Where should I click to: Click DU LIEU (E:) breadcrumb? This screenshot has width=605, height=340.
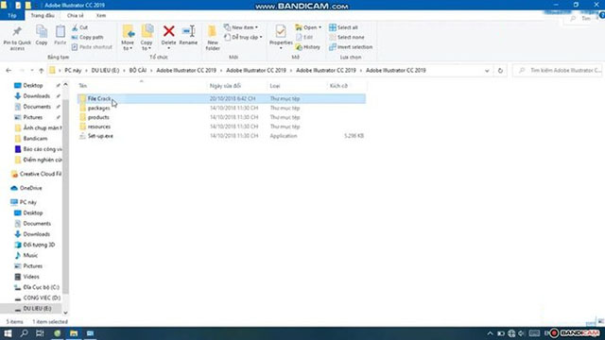point(105,71)
